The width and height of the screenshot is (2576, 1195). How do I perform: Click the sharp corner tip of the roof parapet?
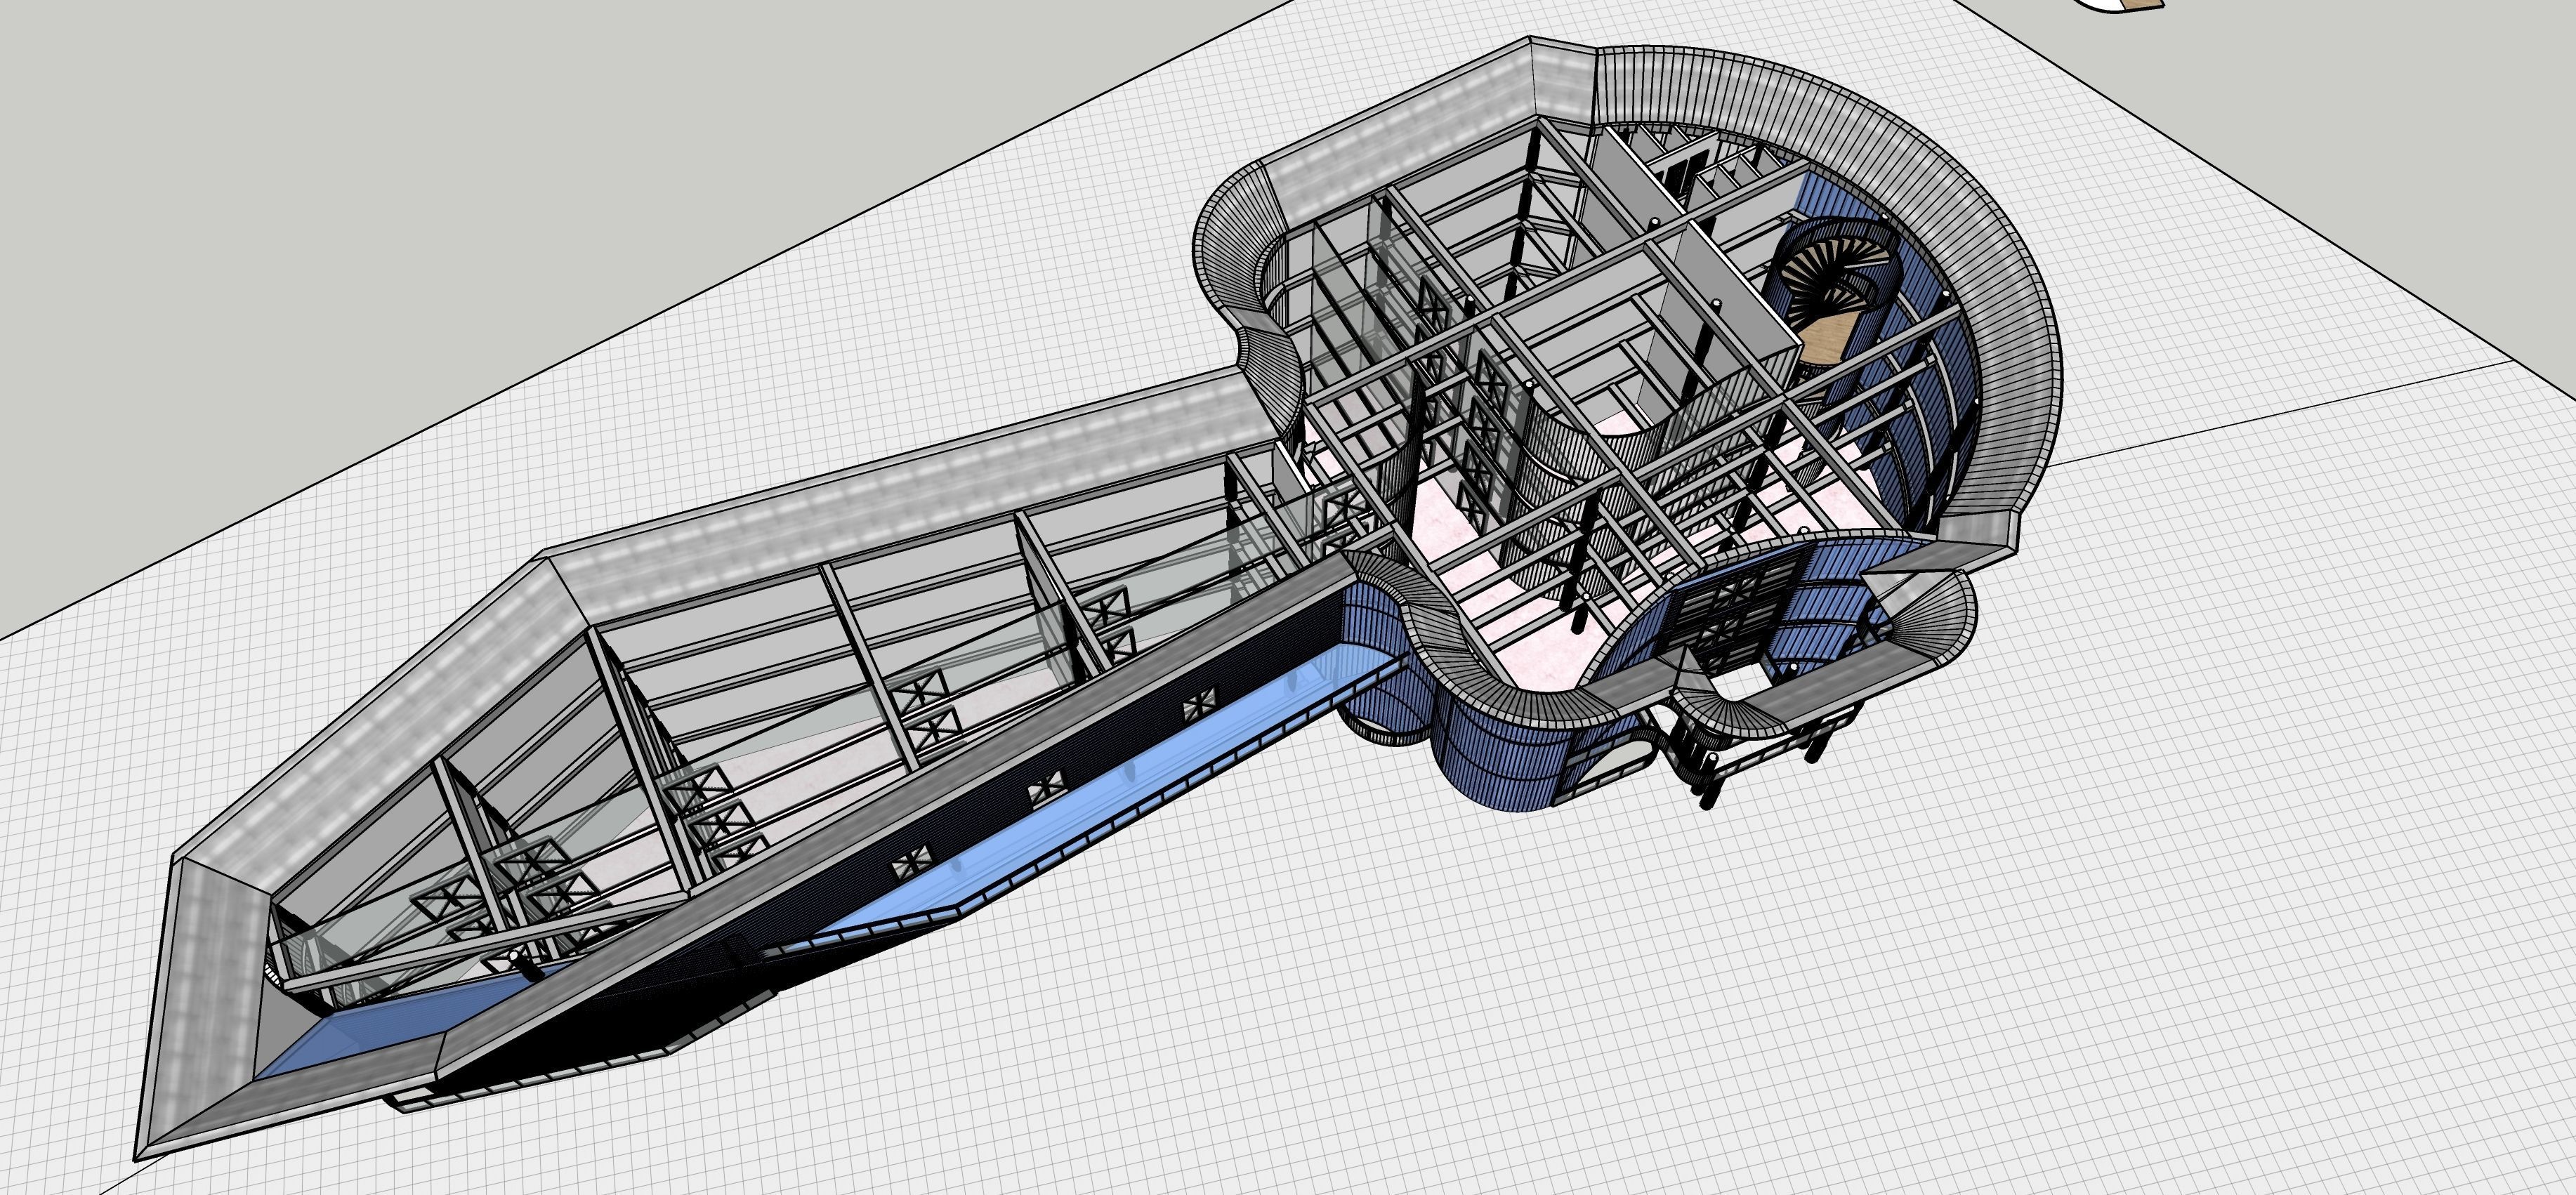coord(138,1158)
